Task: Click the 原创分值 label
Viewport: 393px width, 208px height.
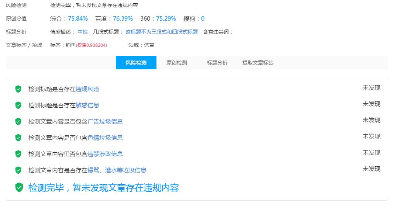Action: [16, 18]
